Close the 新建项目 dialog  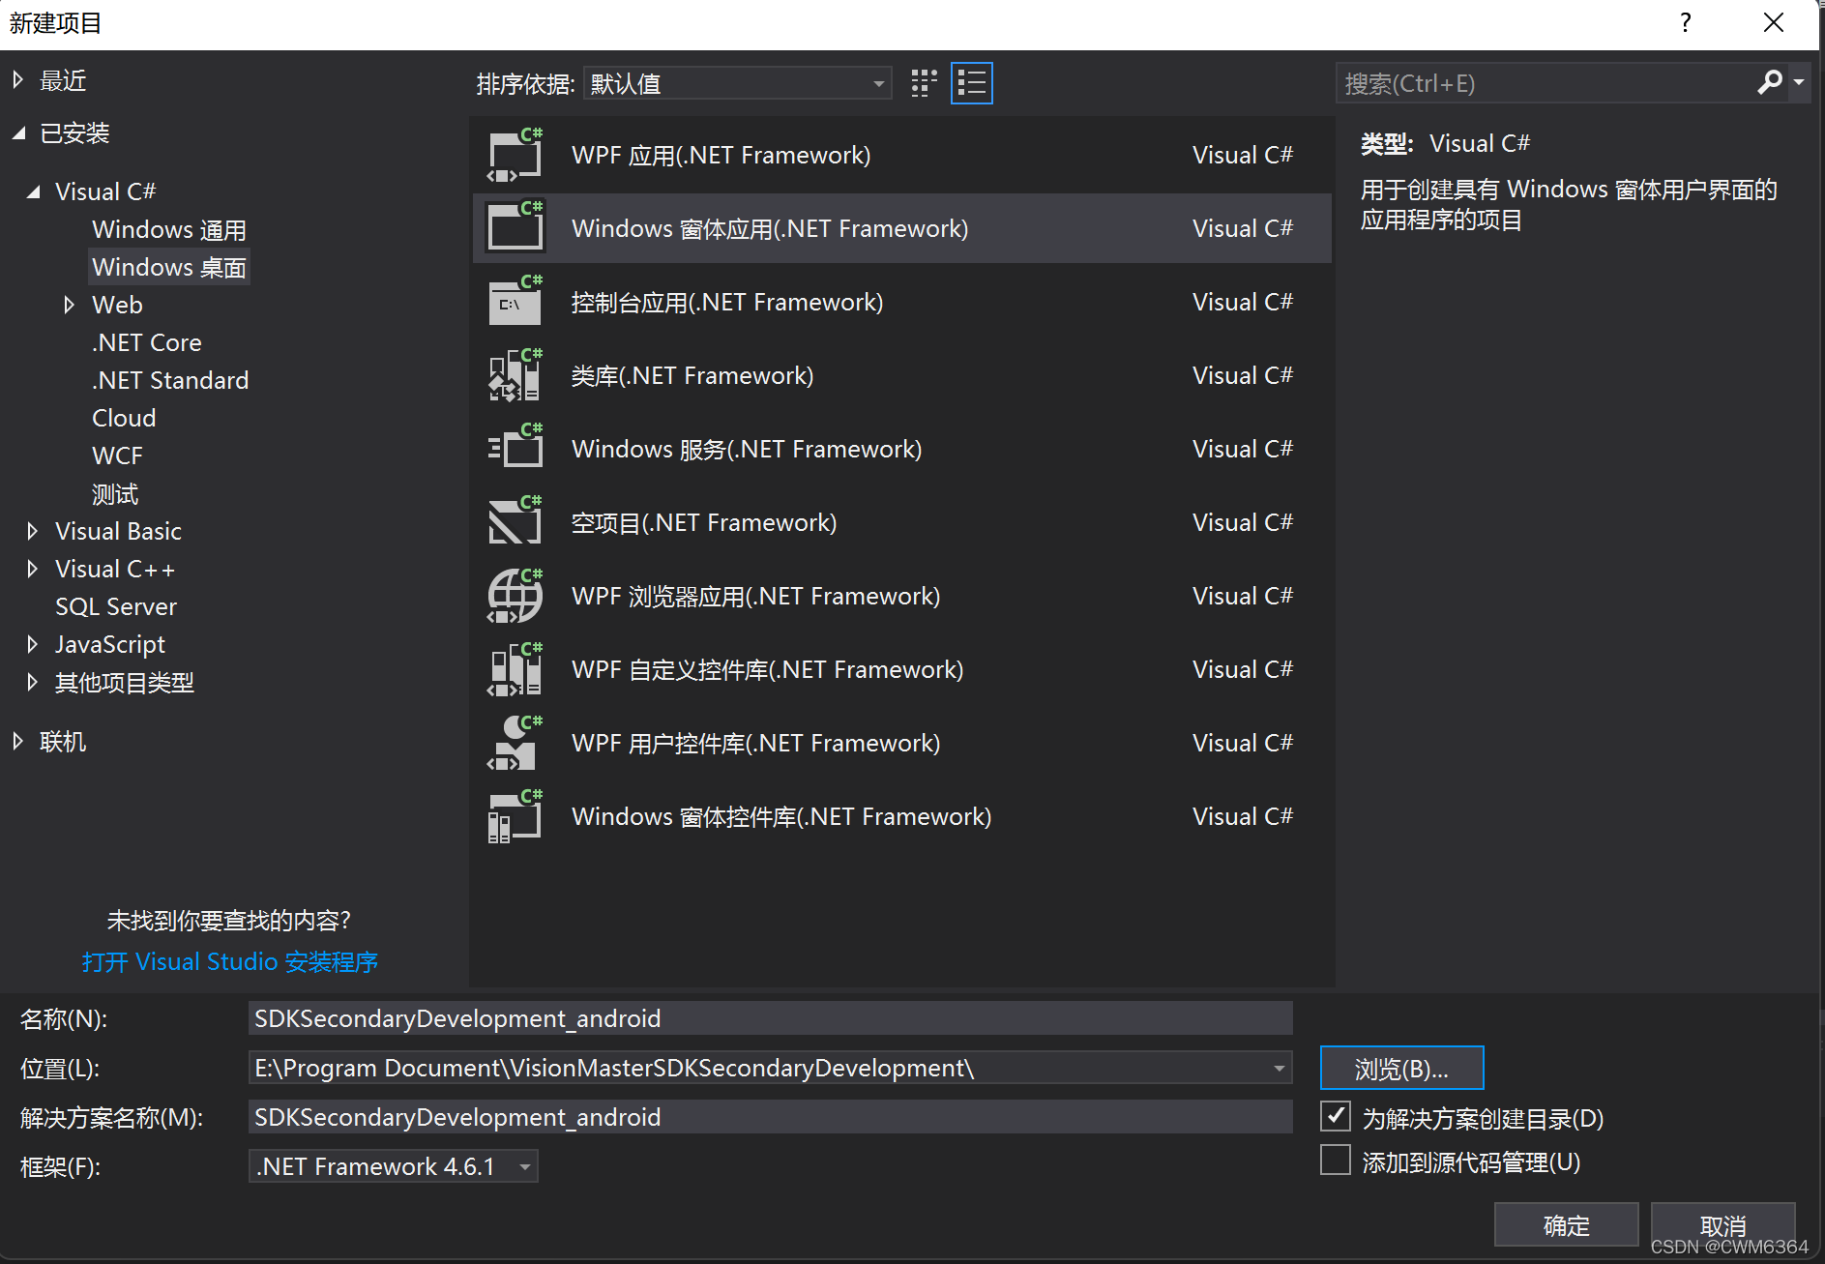[1773, 23]
